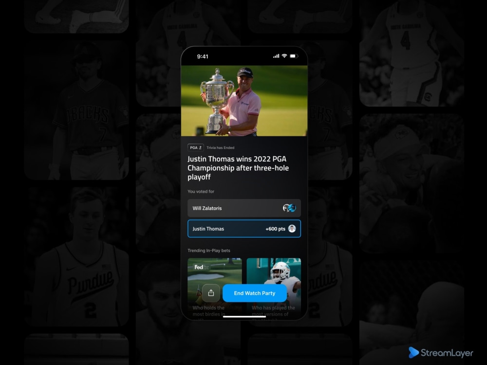
Task: Tap the share icon button
Action: (211, 293)
